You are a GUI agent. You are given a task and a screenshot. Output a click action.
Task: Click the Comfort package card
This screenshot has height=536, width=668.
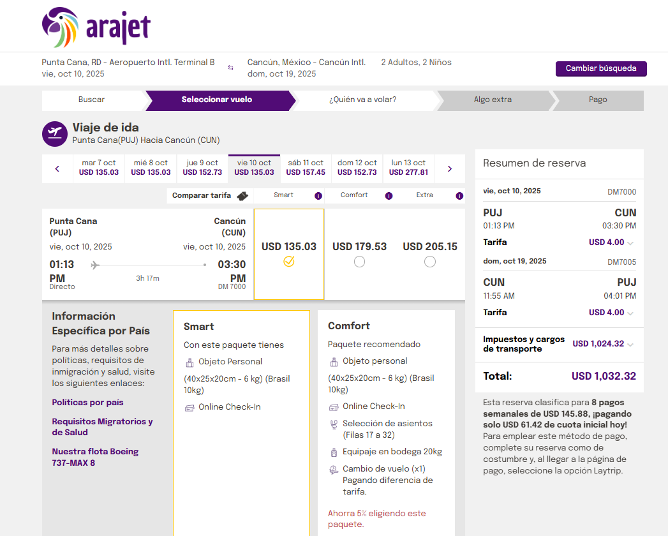(x=386, y=423)
